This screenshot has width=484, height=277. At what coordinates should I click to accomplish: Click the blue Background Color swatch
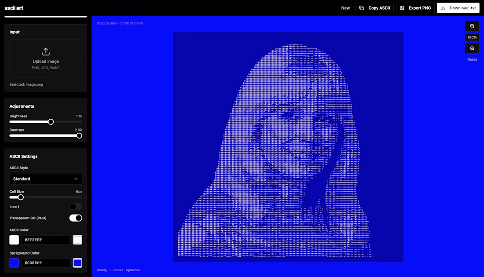click(14, 263)
